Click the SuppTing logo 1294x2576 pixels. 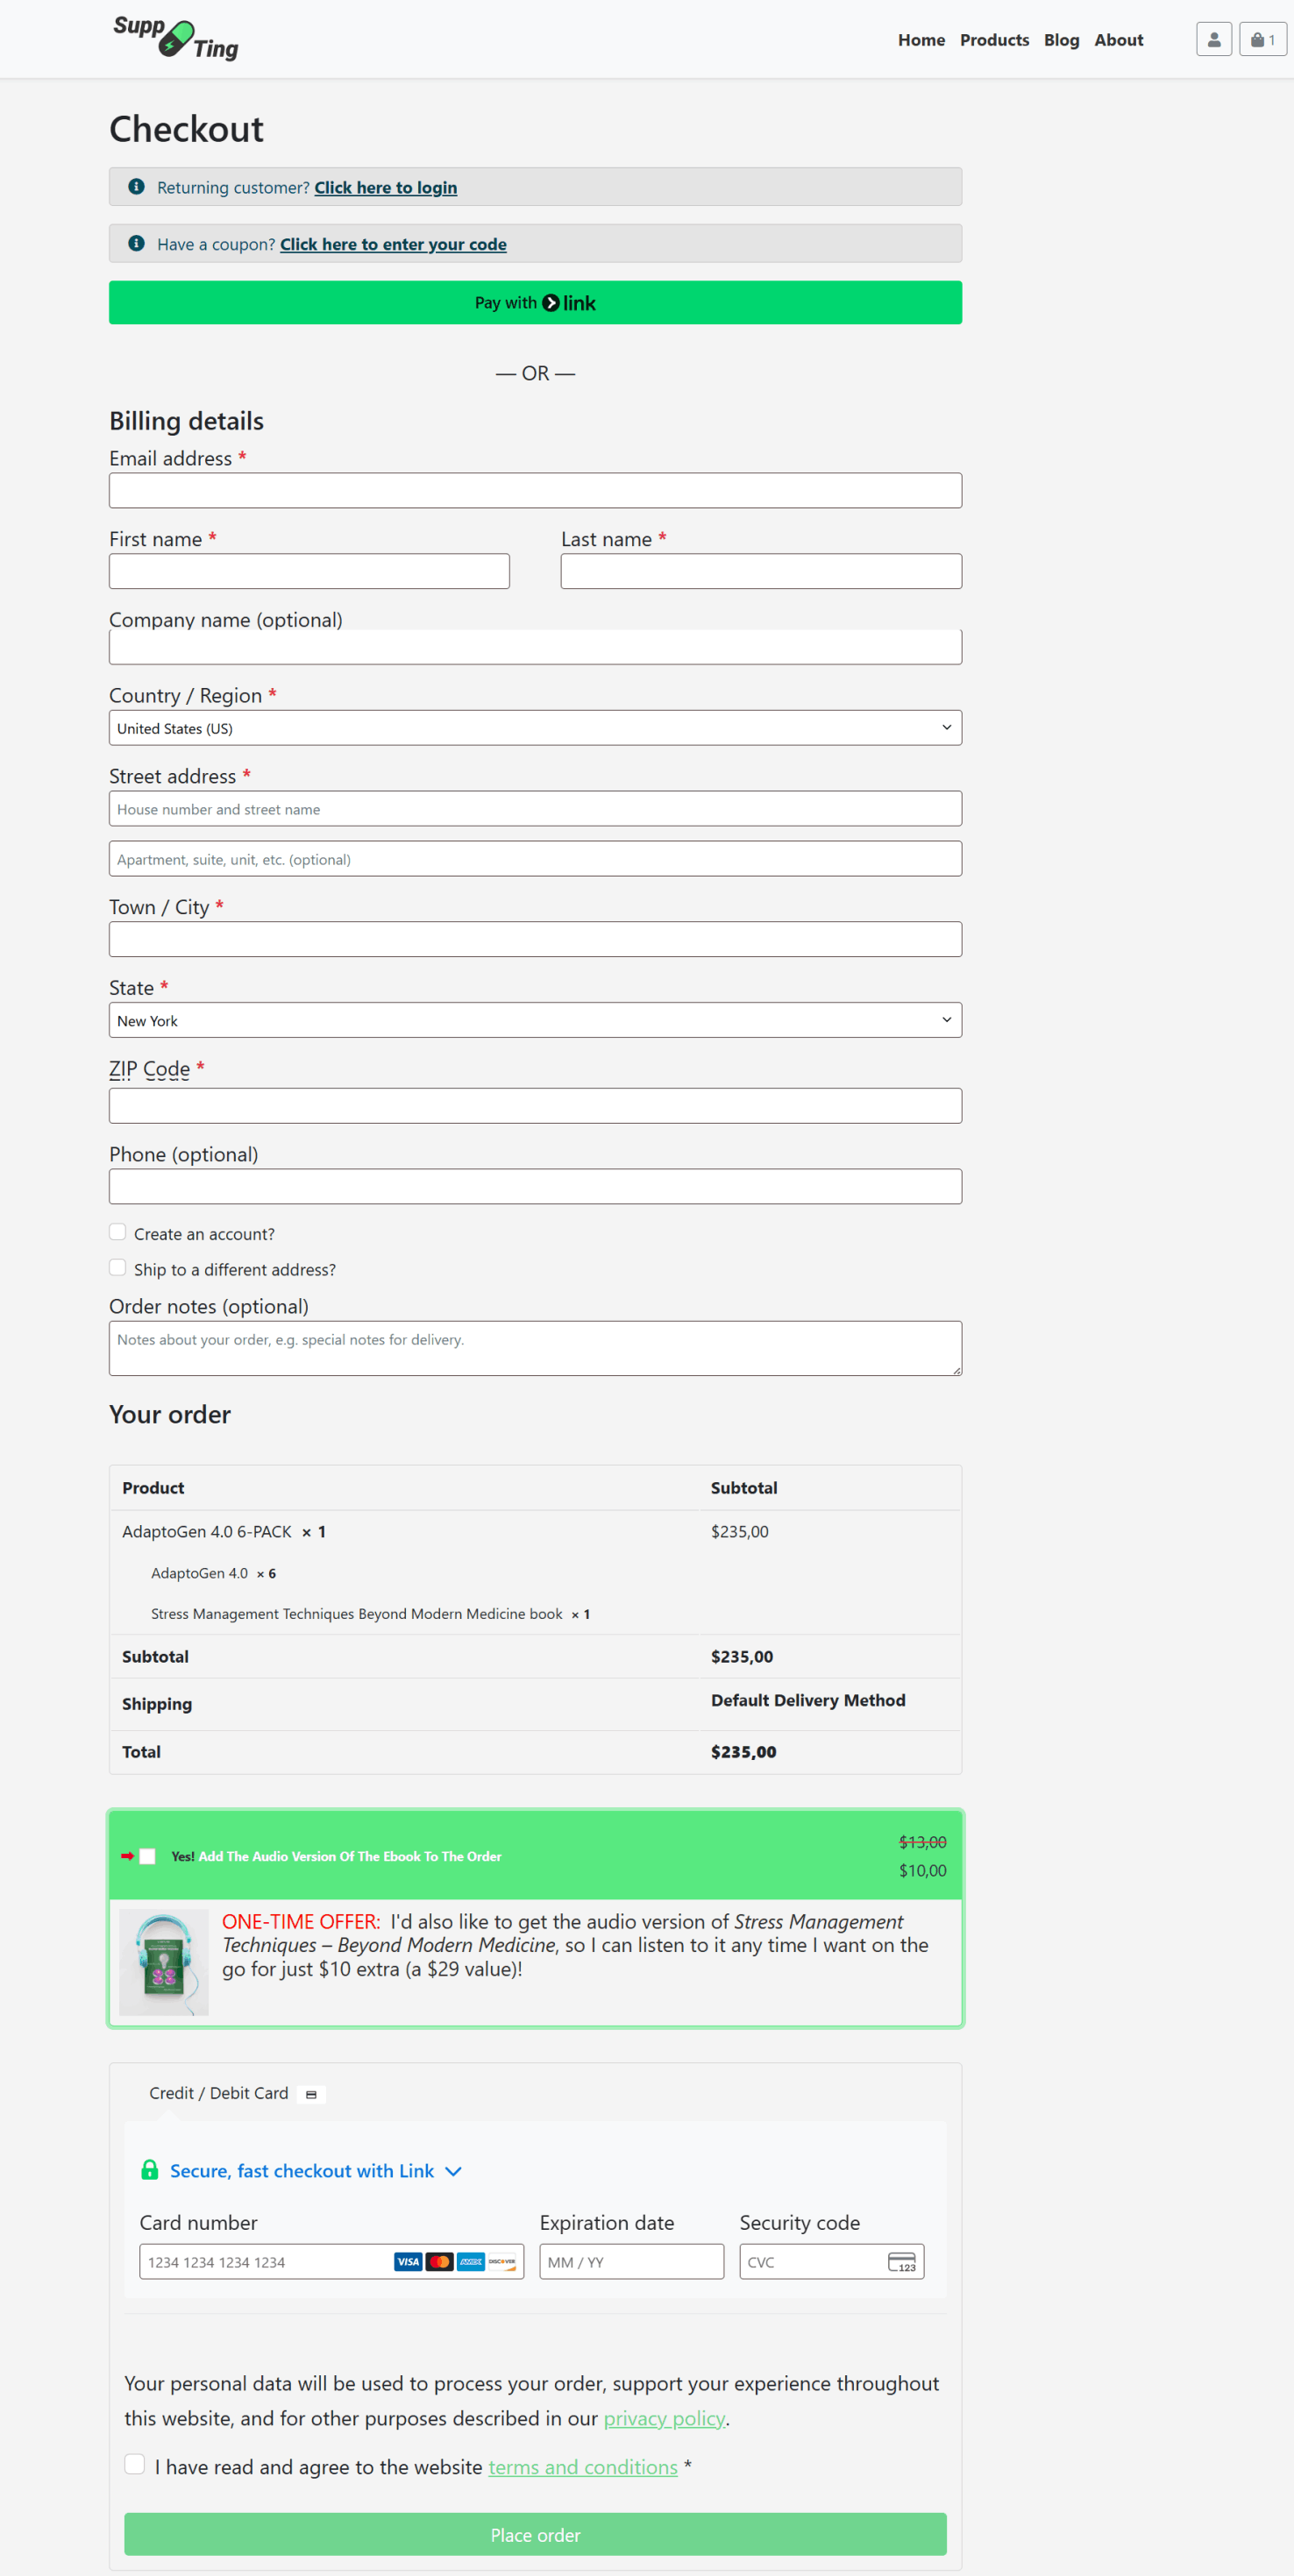pos(176,38)
